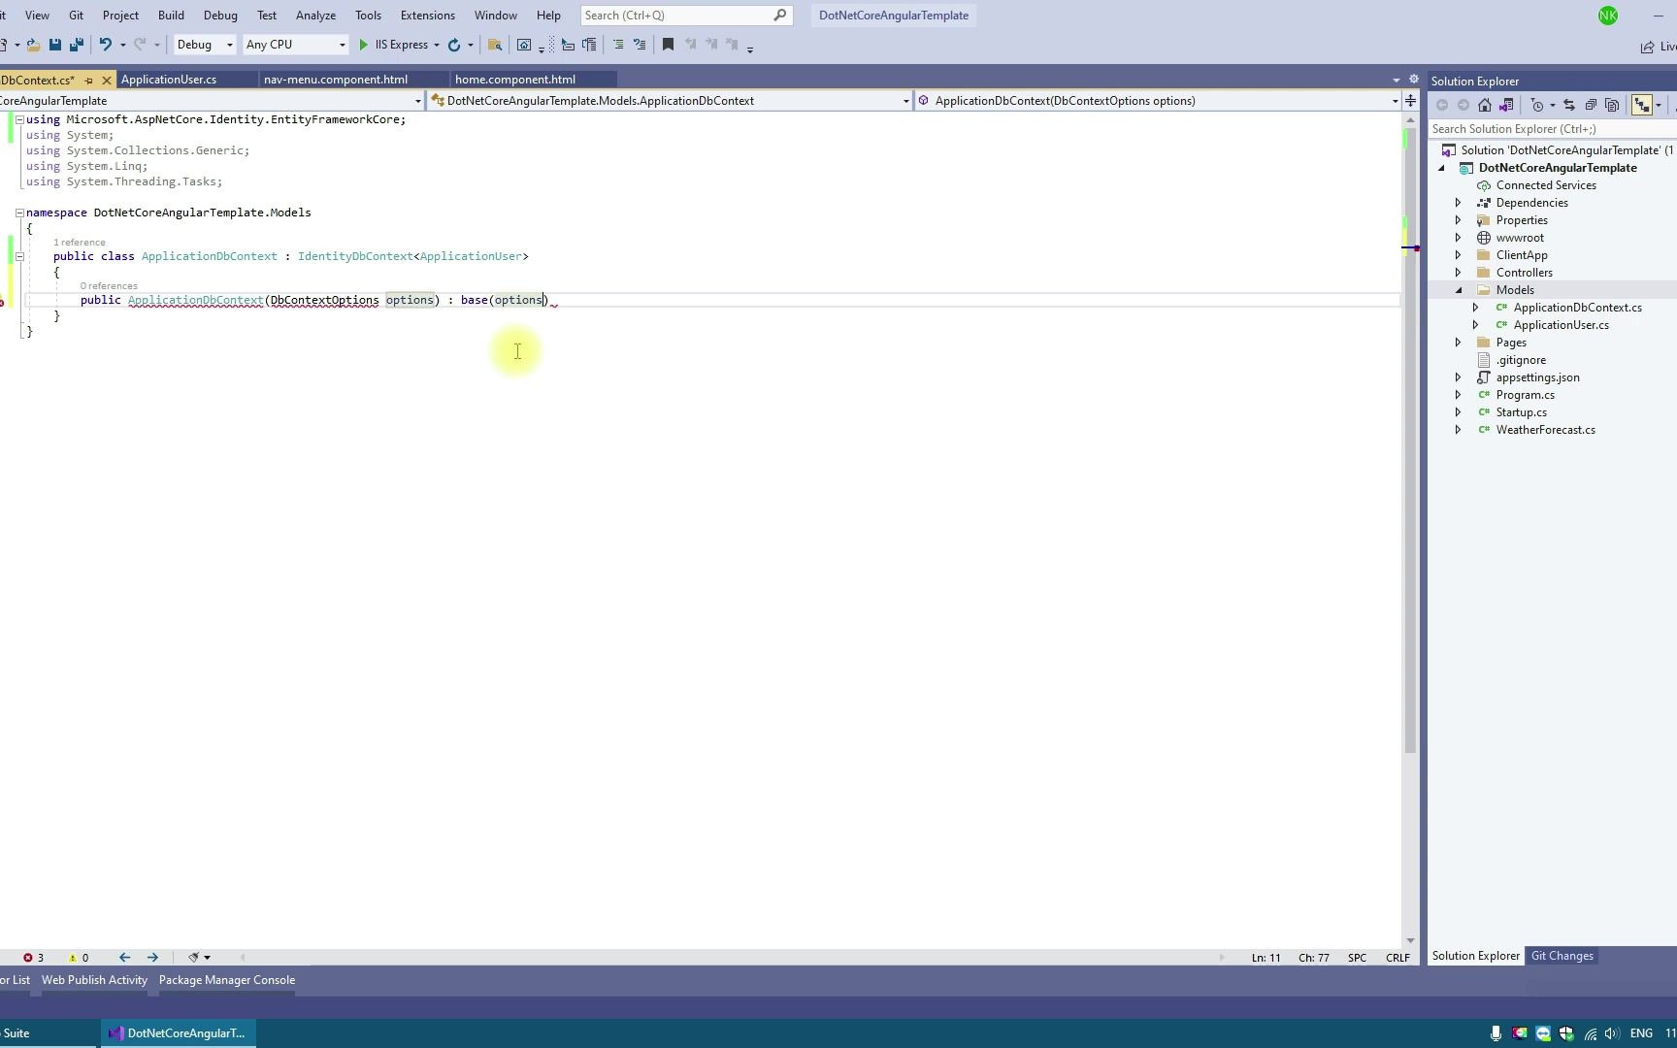
Task: Open the Debug menu
Action: click(x=220, y=16)
